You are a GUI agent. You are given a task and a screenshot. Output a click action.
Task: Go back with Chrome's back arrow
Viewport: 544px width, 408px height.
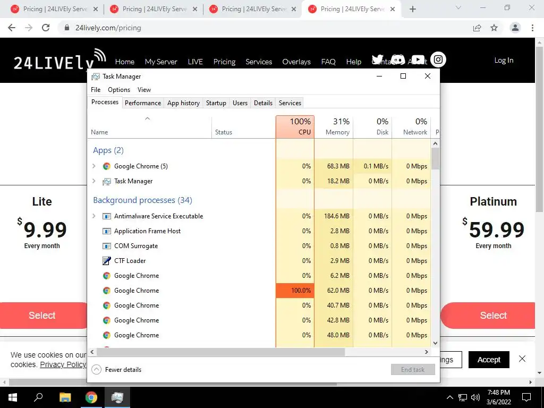point(12,28)
